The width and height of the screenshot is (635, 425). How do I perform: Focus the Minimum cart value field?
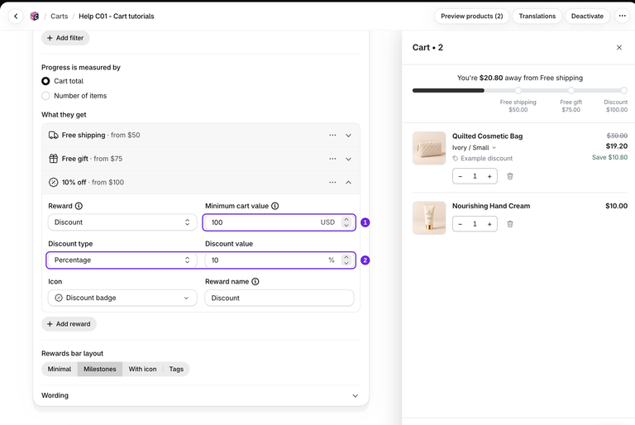tap(279, 222)
